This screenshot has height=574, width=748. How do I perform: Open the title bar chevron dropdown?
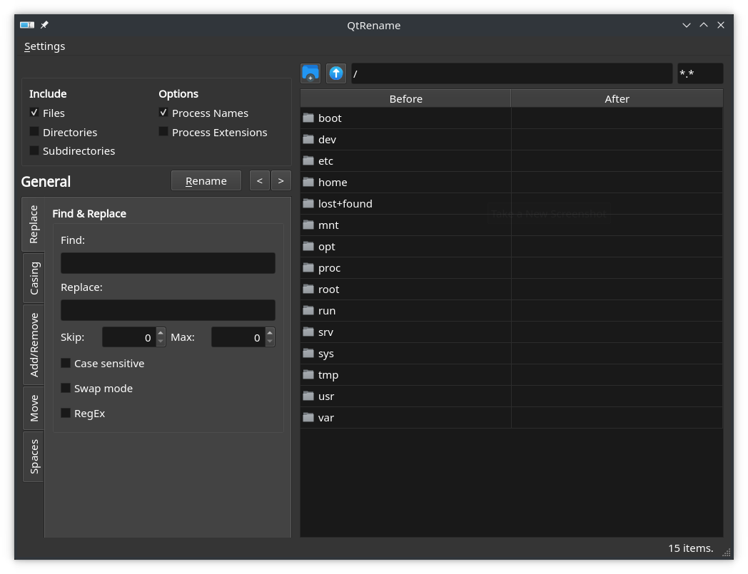coord(686,24)
